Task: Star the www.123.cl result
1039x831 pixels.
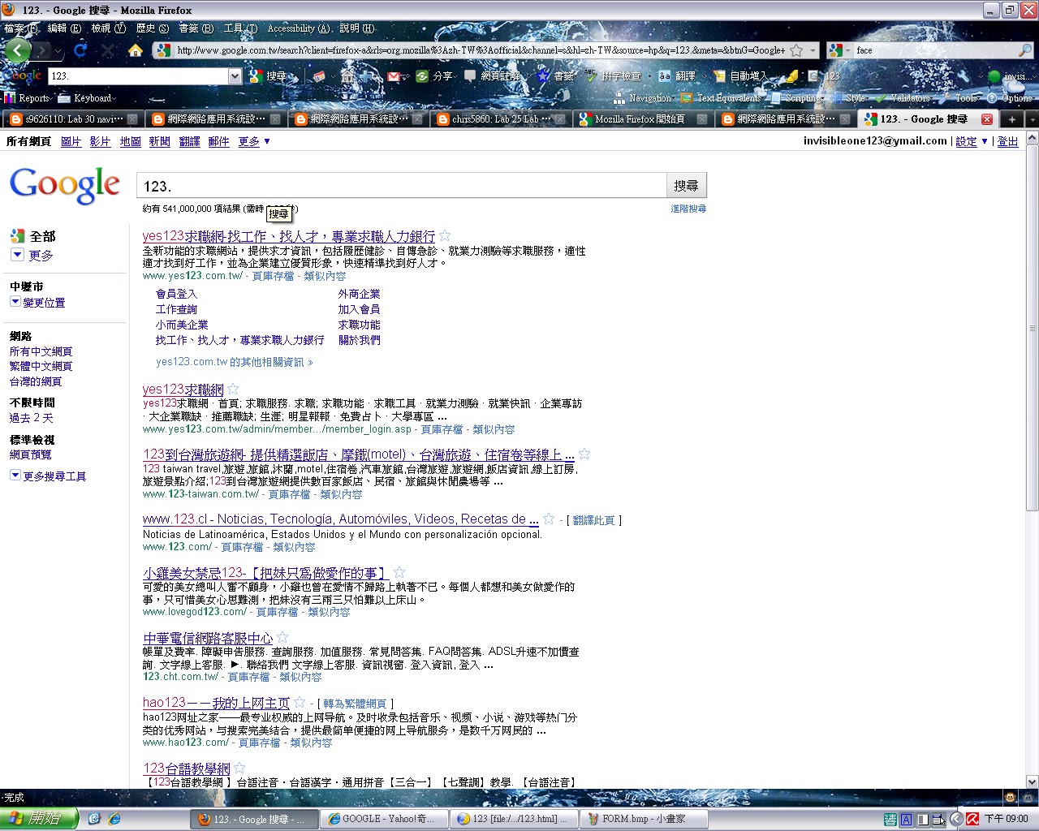Action: [549, 519]
